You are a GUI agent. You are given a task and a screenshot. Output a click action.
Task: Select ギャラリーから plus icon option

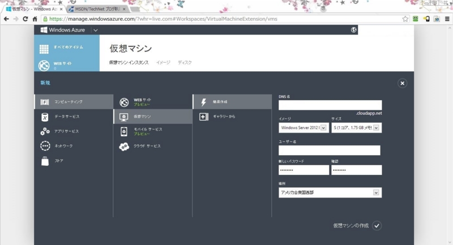[204, 117]
